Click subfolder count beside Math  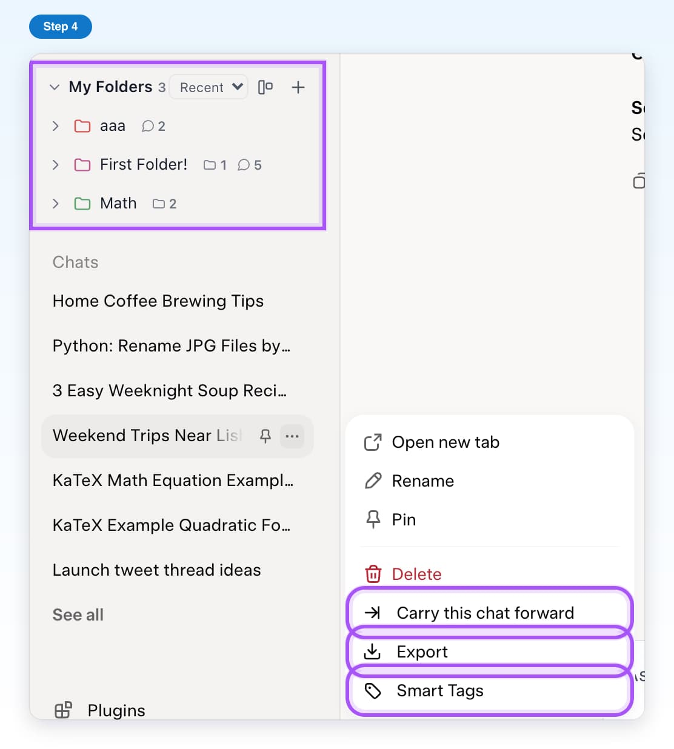[164, 204]
